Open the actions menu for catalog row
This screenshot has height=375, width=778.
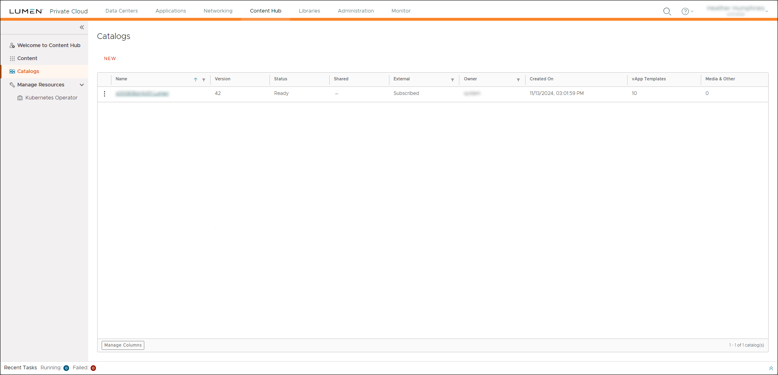point(104,94)
